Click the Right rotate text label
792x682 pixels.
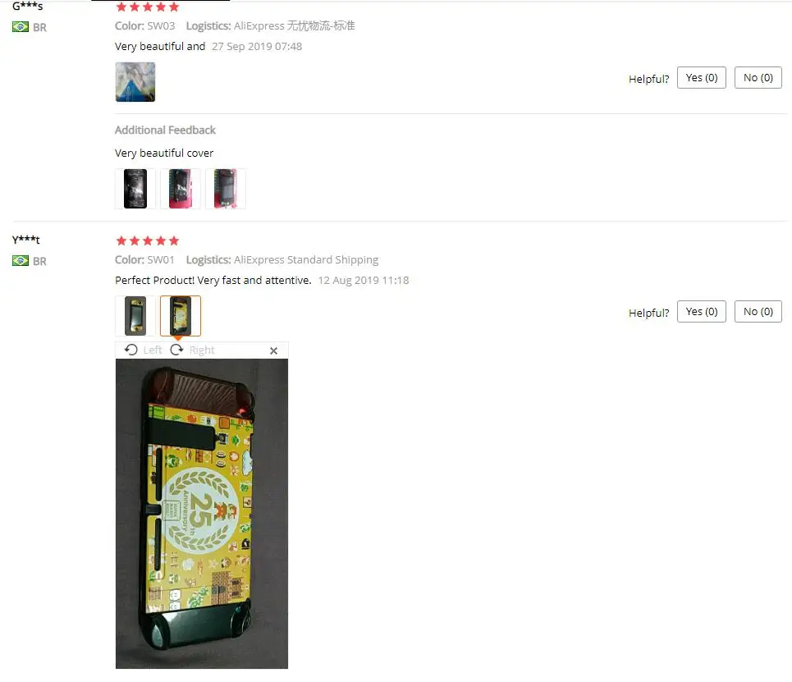tap(202, 350)
